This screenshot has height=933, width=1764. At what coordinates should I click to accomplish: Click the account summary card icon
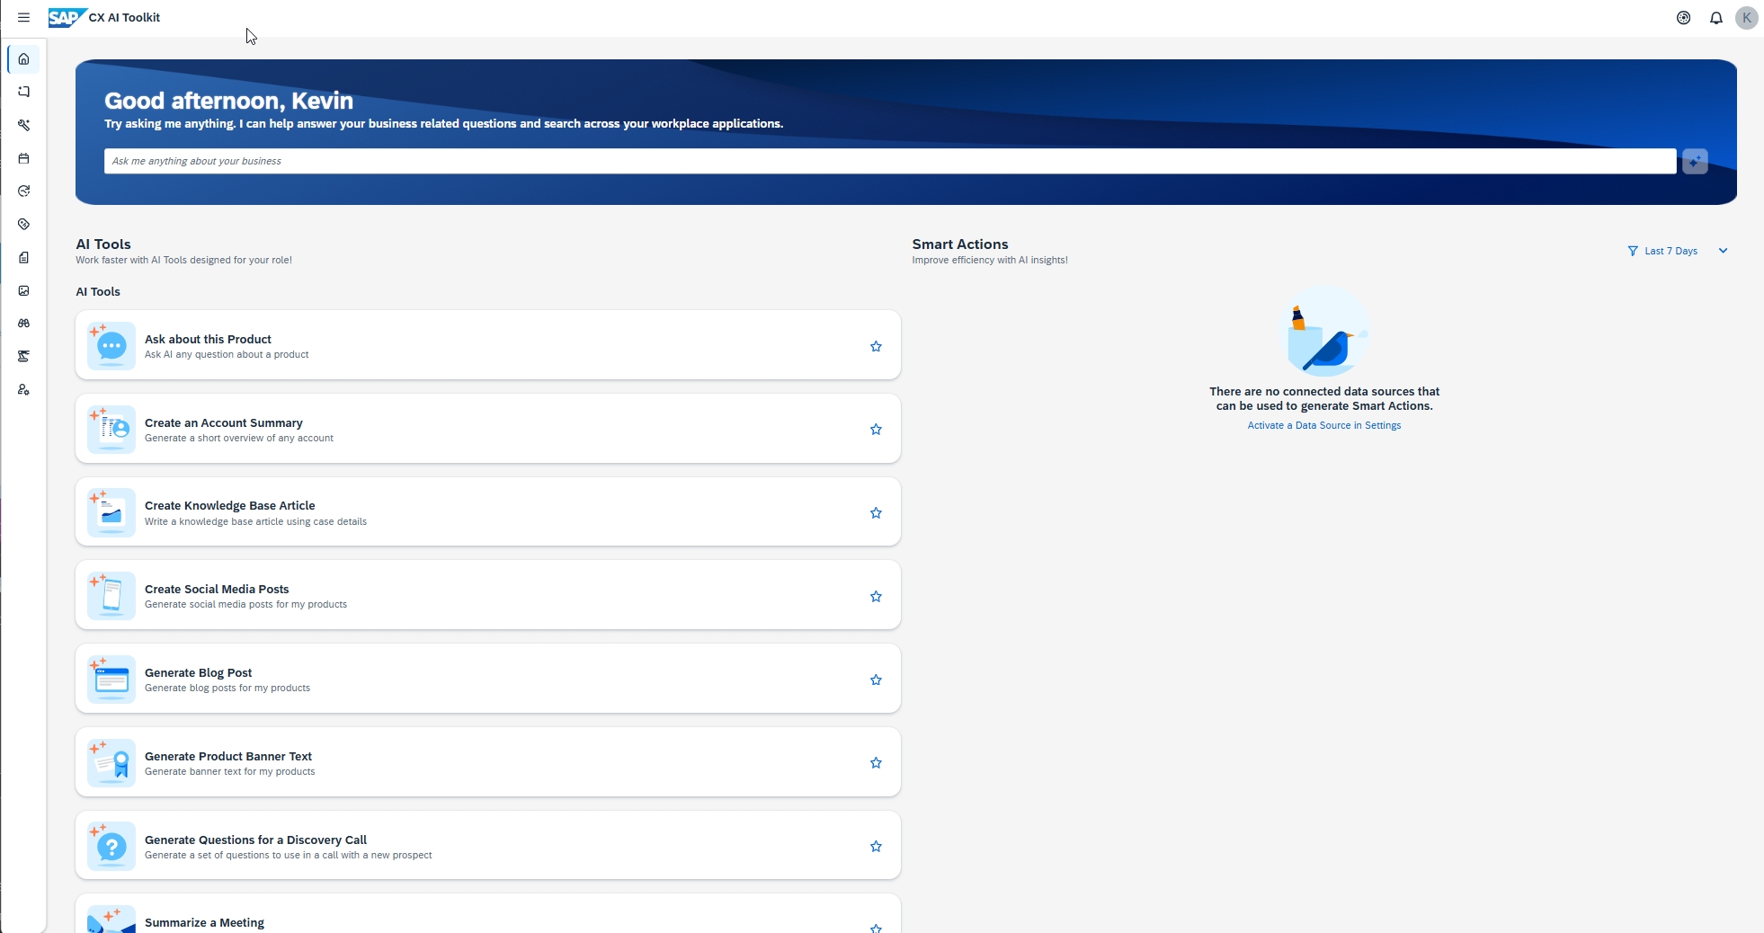tap(111, 430)
